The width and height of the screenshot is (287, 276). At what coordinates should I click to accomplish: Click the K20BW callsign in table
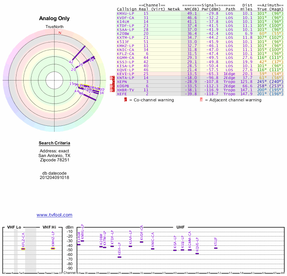pyautogui.click(x=123, y=33)
